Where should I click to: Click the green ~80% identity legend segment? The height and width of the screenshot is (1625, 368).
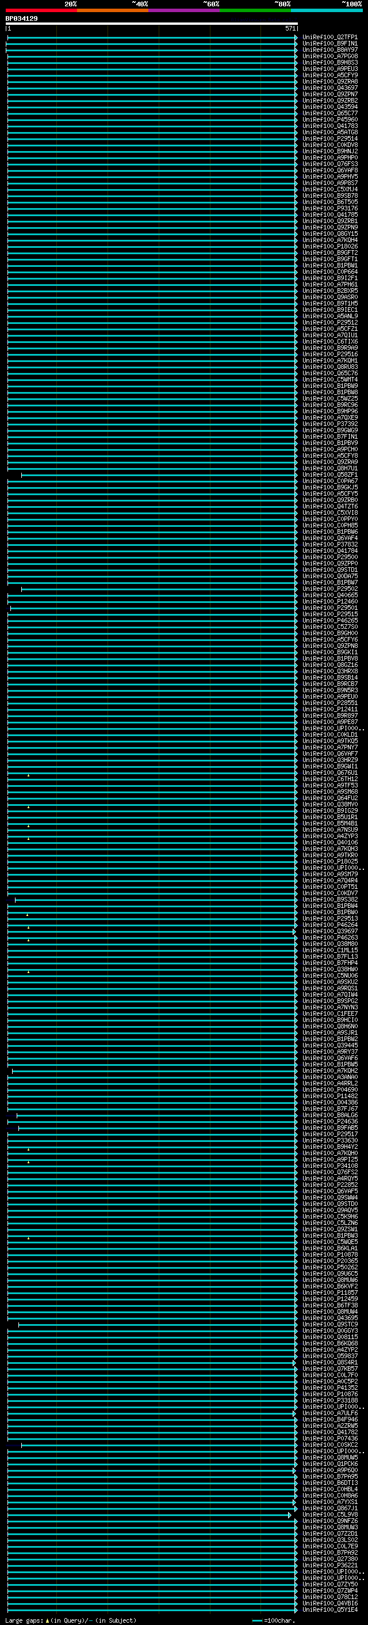(255, 10)
